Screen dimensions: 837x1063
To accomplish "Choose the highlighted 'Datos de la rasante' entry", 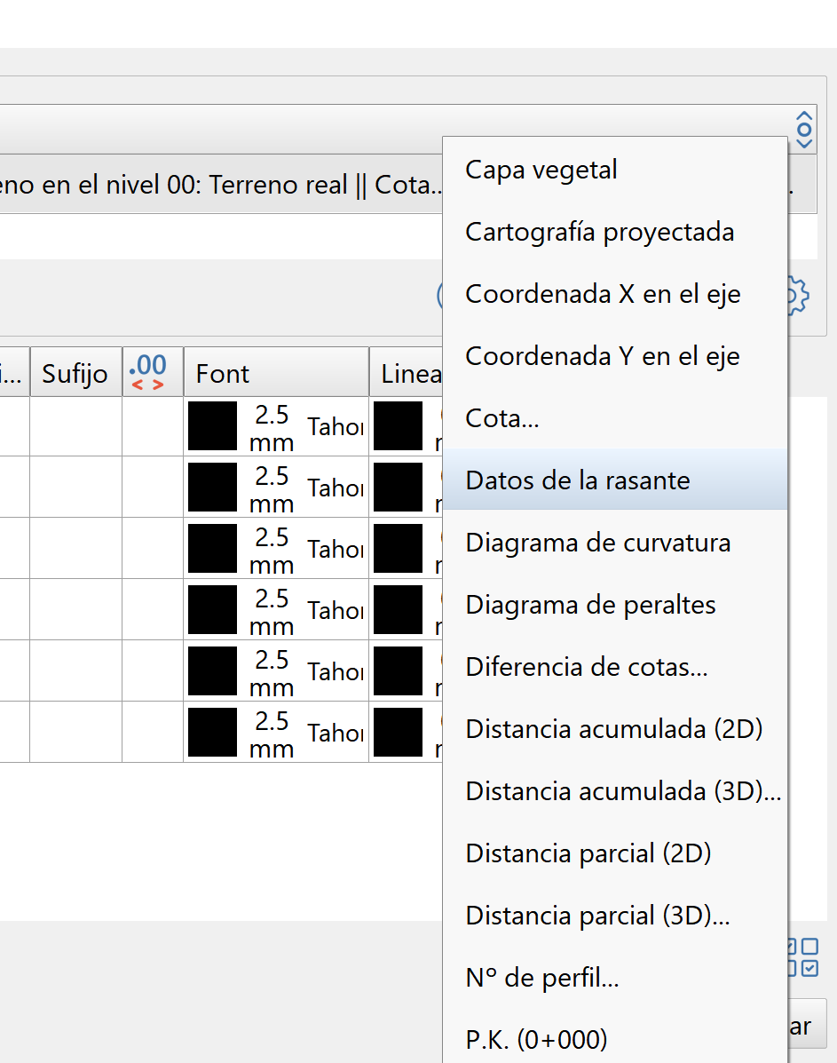I will pos(578,480).
